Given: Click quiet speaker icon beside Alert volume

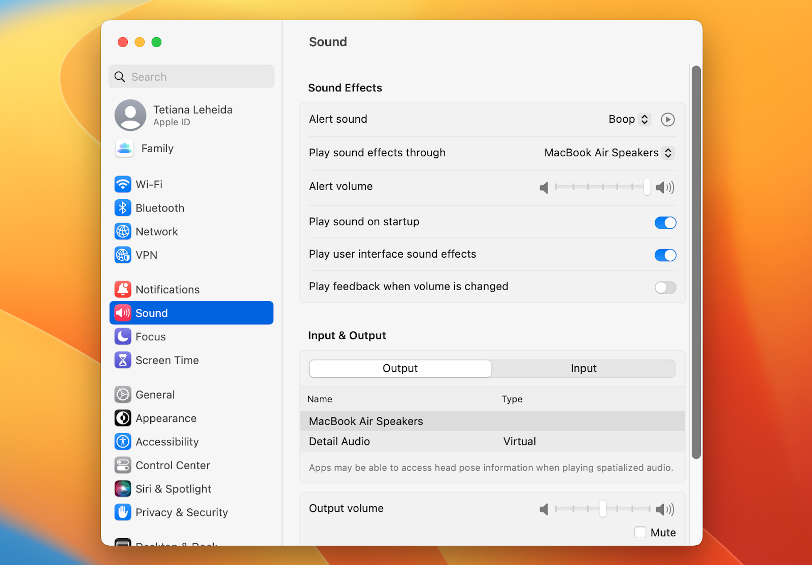Looking at the screenshot, I should click(x=544, y=188).
